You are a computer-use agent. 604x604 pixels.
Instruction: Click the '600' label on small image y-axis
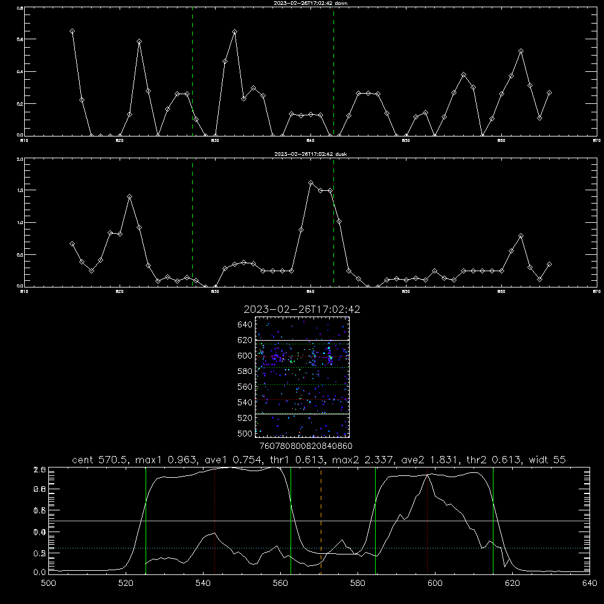(x=245, y=356)
